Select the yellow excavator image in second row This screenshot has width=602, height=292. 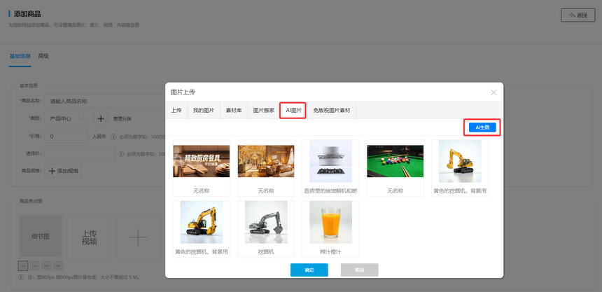pyautogui.click(x=201, y=222)
